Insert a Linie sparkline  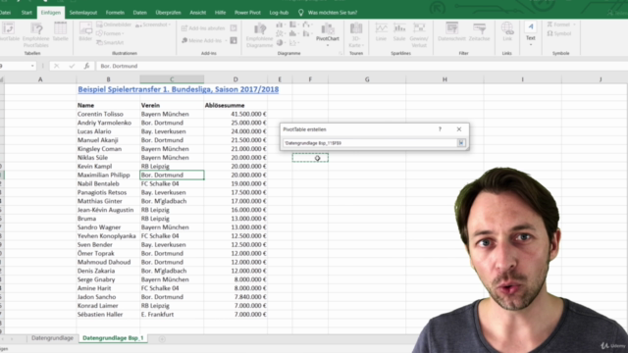point(381,32)
